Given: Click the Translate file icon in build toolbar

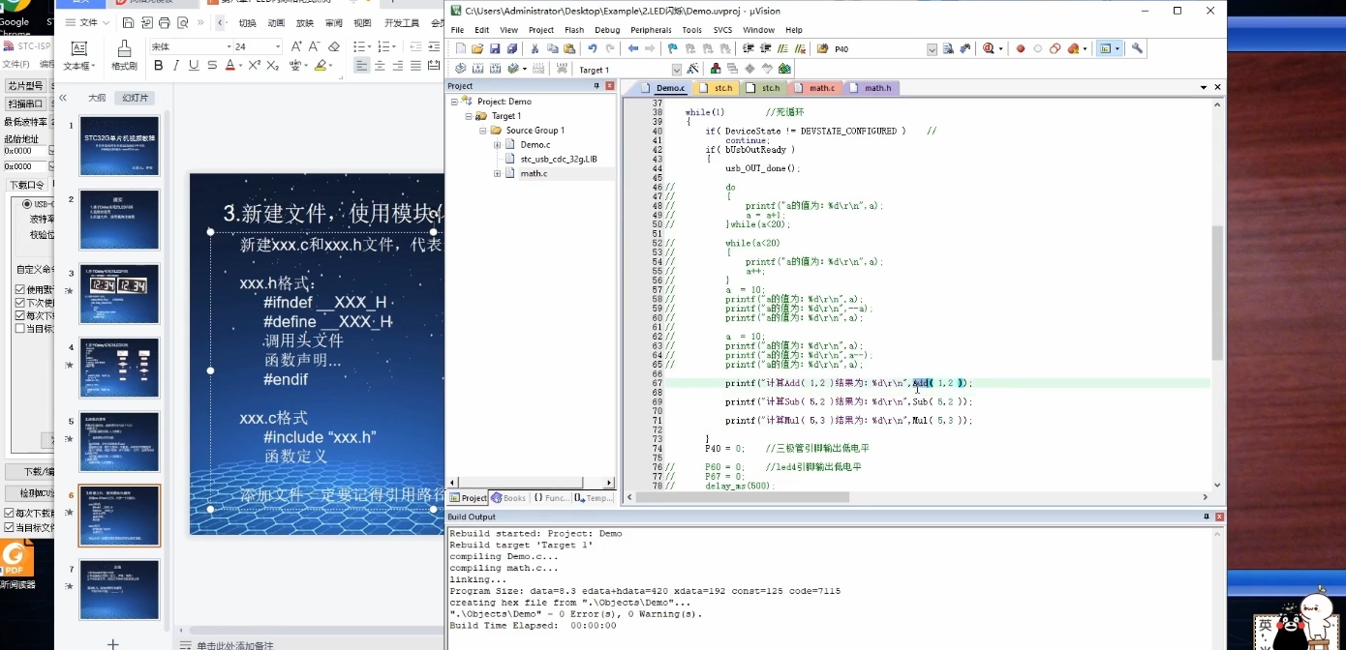Looking at the screenshot, I should point(461,69).
